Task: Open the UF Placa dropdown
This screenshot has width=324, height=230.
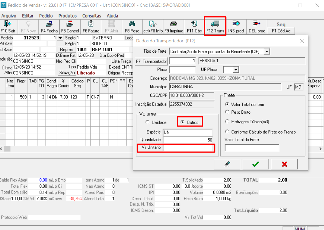Action: point(236,70)
